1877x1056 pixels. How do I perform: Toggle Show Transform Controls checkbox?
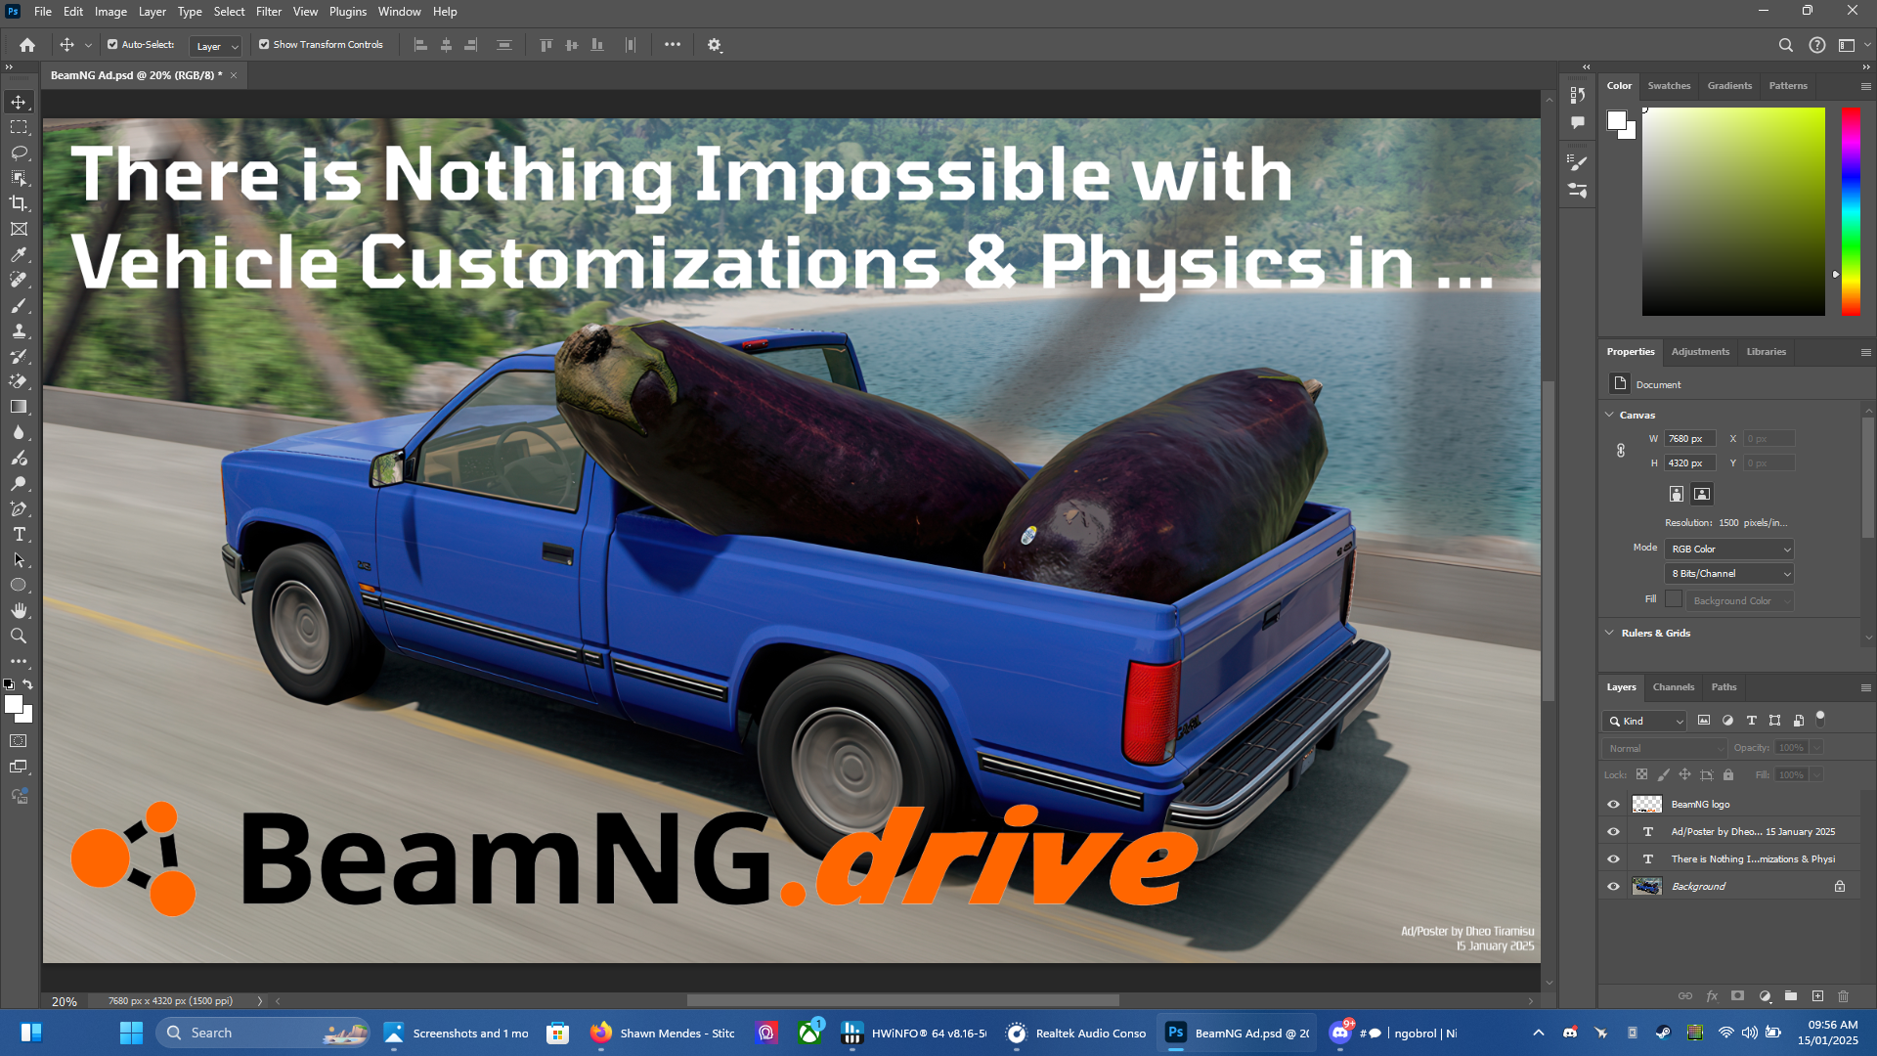click(264, 45)
